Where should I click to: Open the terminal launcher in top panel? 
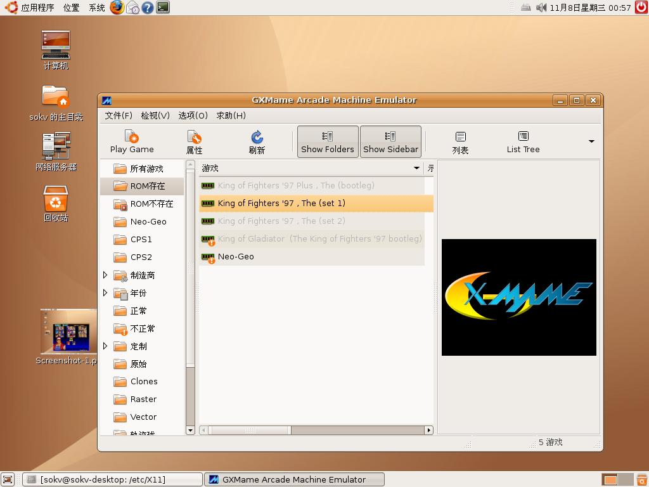click(163, 7)
